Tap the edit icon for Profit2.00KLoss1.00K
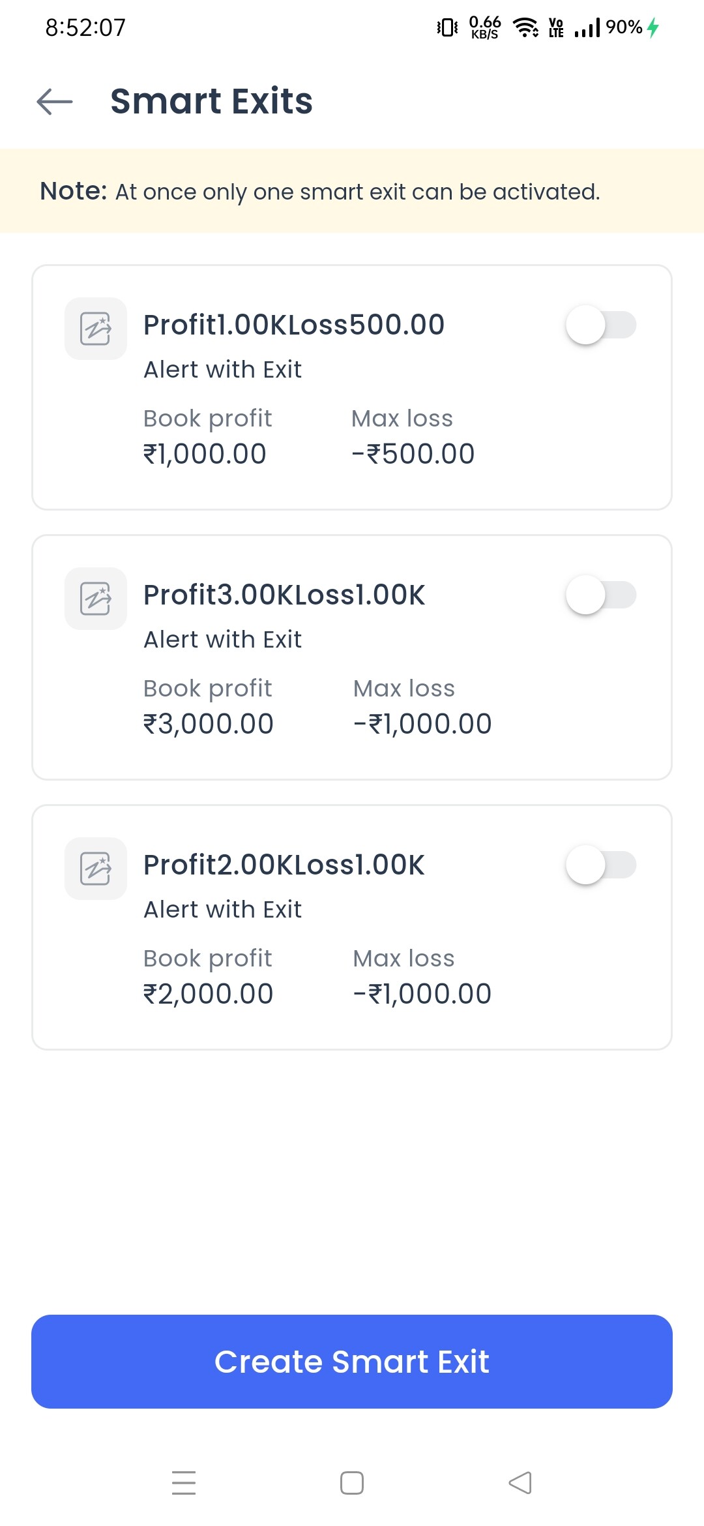This screenshot has height=1526, width=704. pos(96,869)
